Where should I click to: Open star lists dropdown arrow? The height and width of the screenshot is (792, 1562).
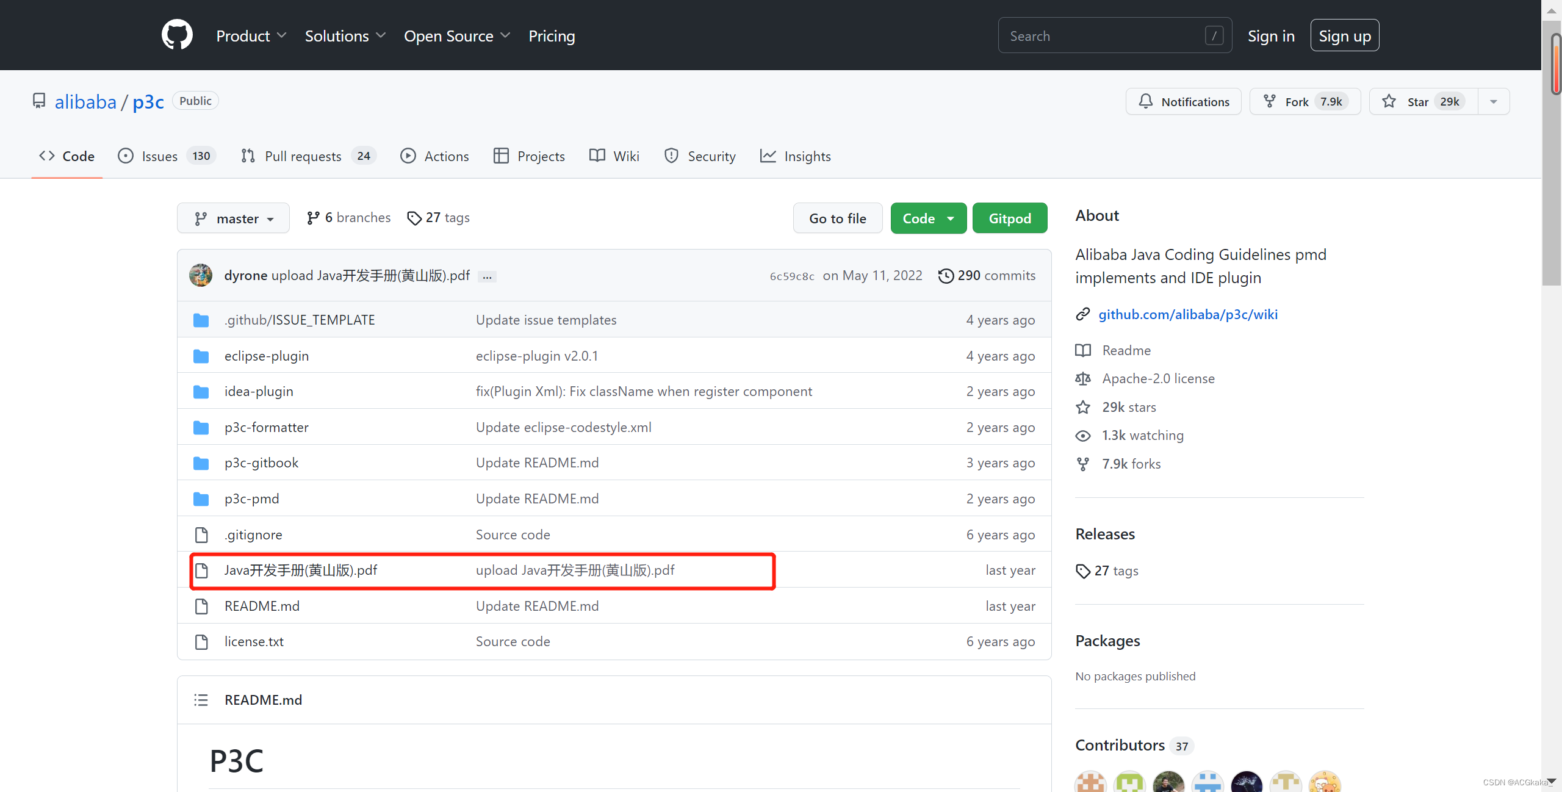1494,101
